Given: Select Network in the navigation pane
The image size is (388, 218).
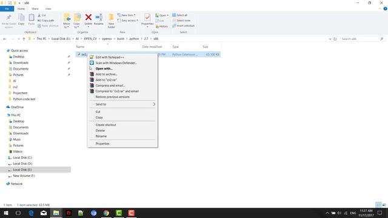Looking at the screenshot, I should pyautogui.click(x=16, y=183).
